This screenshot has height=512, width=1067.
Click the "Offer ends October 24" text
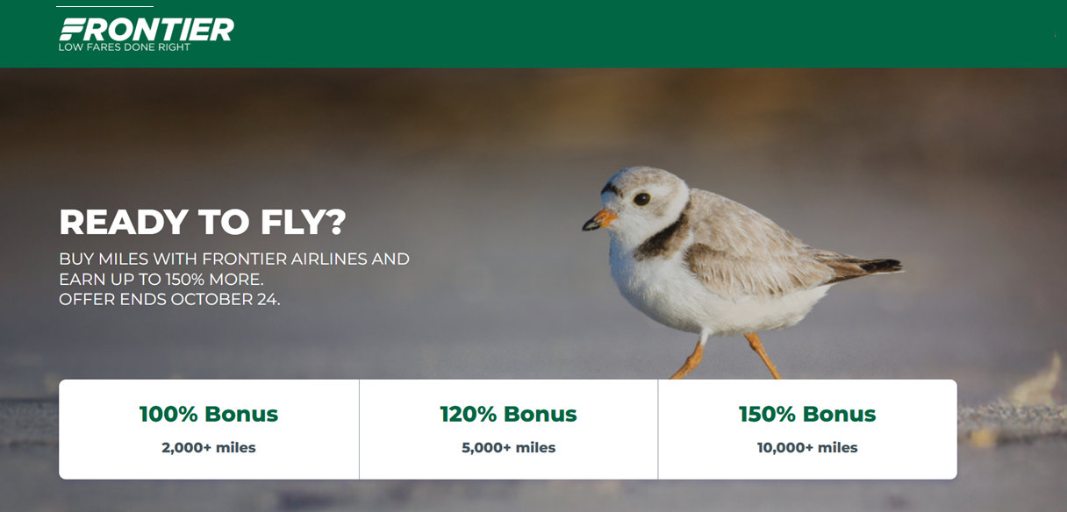pos(169,299)
